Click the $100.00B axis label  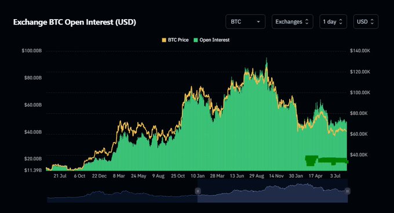32,51
